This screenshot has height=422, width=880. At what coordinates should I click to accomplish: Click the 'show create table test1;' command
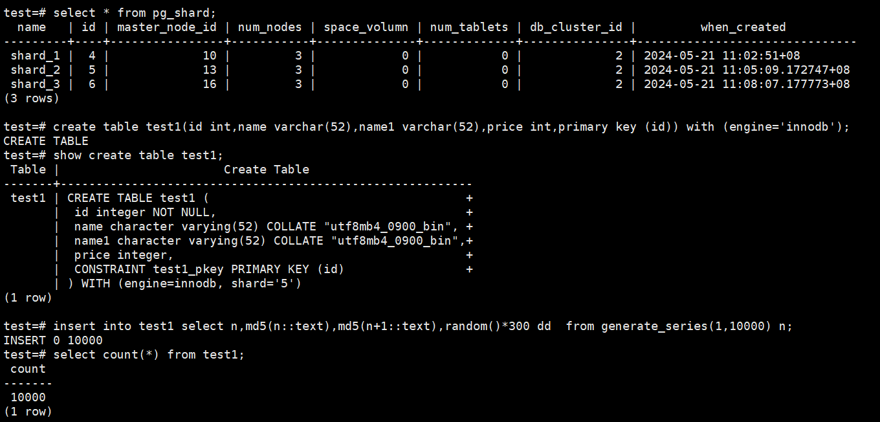point(138,155)
